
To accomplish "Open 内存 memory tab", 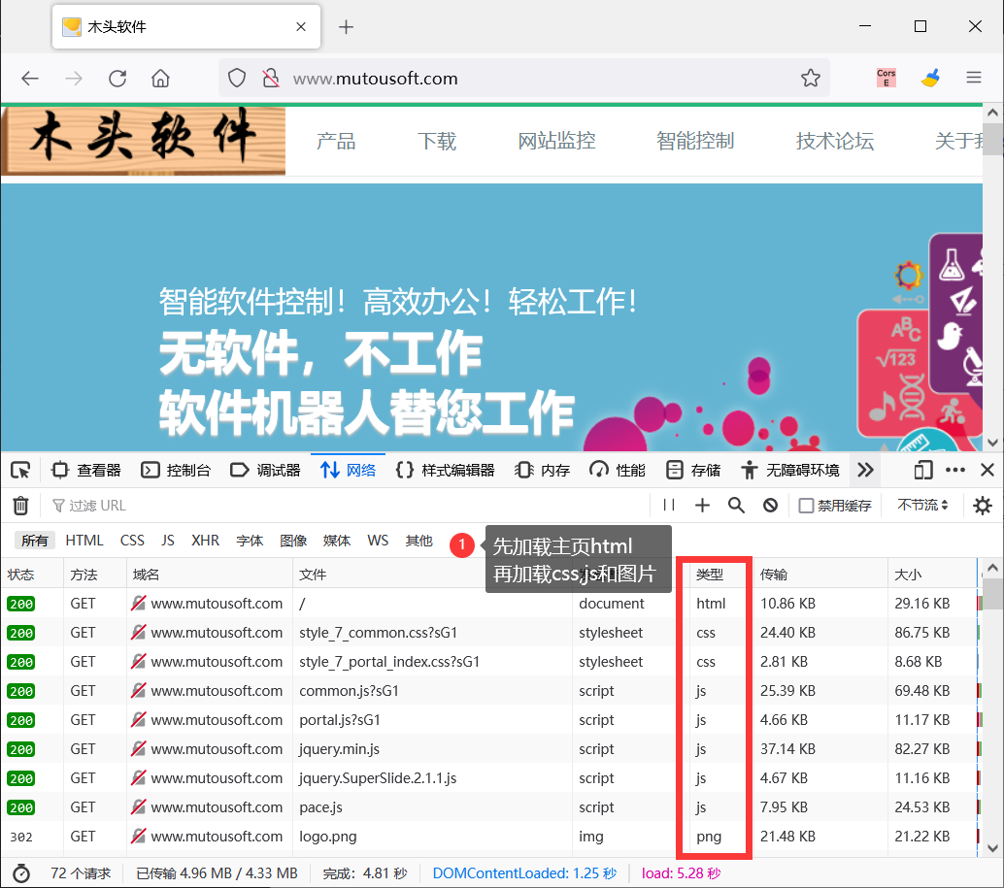I will tap(543, 471).
